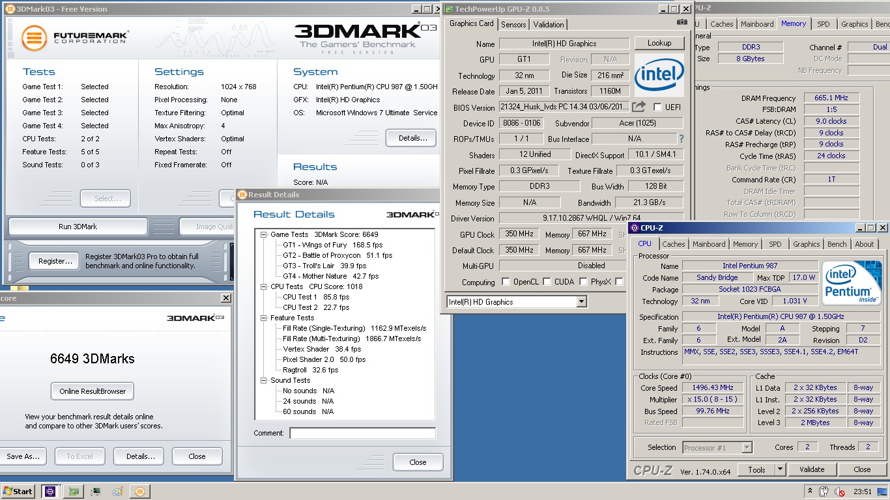This screenshot has width=890, height=500.
Task: Click the Bus Interface question mark icon
Action: (x=682, y=139)
